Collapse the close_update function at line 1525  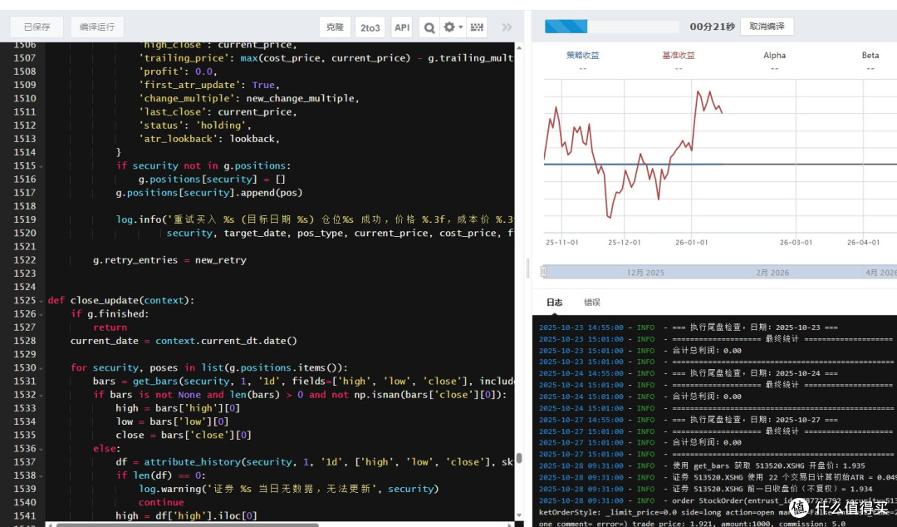coord(42,301)
